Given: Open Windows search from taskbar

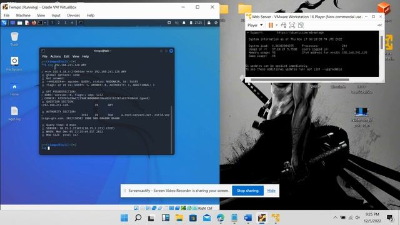Looking at the screenshot, I should [x=138, y=218].
